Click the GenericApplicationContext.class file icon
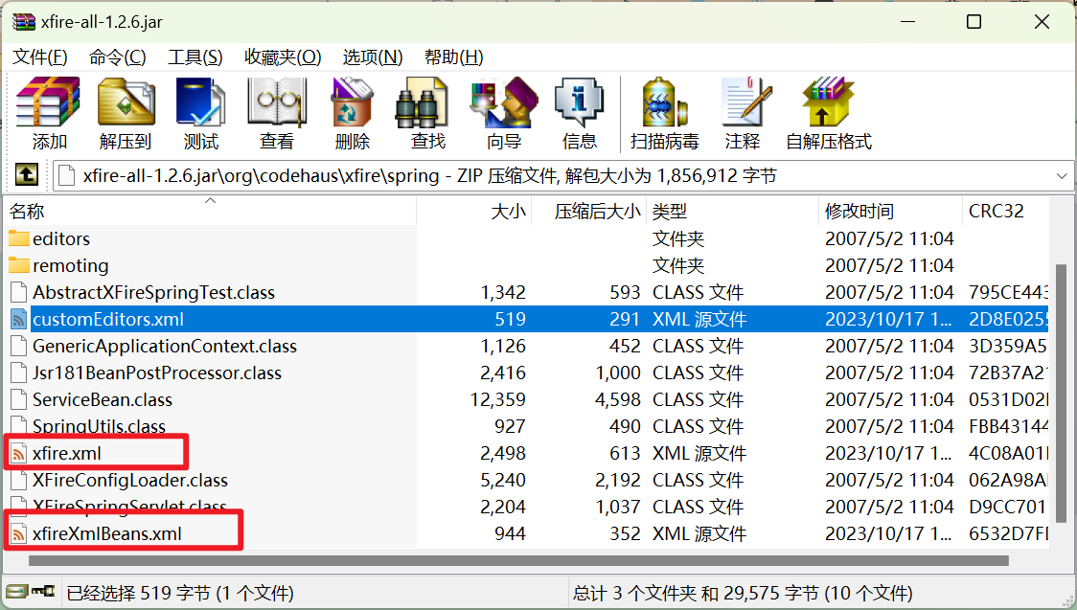Image resolution: width=1077 pixels, height=610 pixels. click(x=18, y=346)
